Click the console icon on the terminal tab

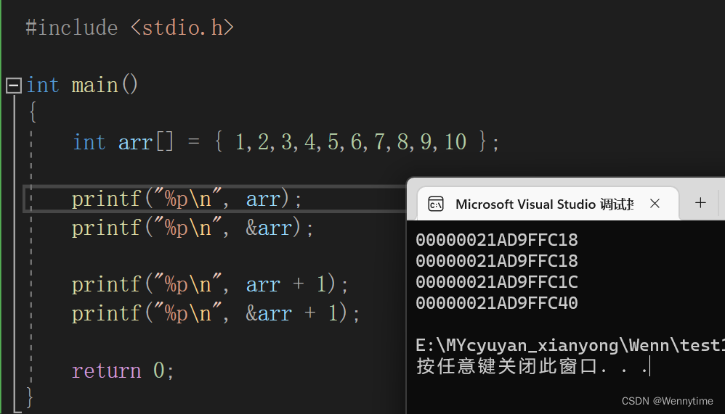pos(436,204)
